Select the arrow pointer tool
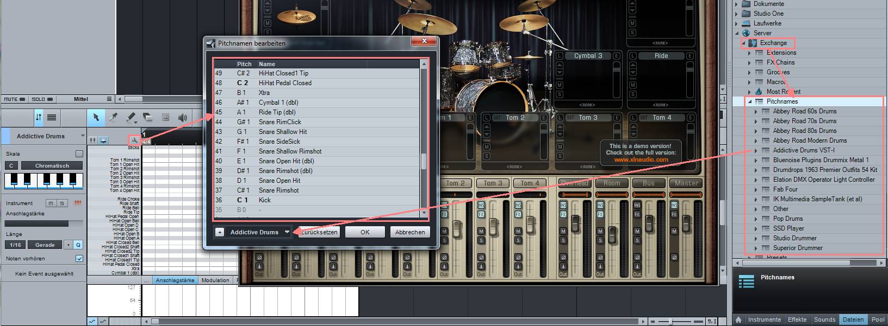The image size is (888, 326). click(x=96, y=117)
